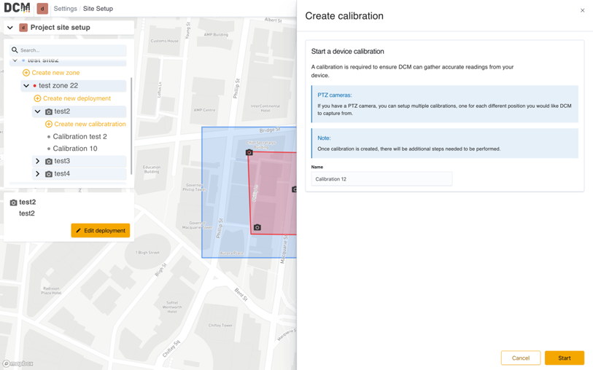
Task: Open Settings breadcrumb
Action: point(65,8)
